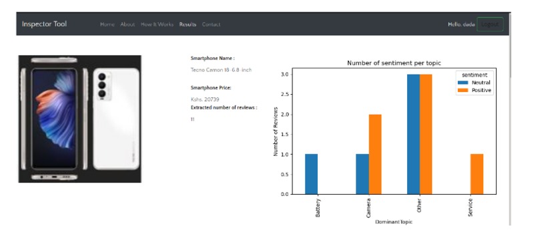The height and width of the screenshot is (242, 538).
Task: Click the Number of Reviews y-axis title
Action: (x=276, y=131)
